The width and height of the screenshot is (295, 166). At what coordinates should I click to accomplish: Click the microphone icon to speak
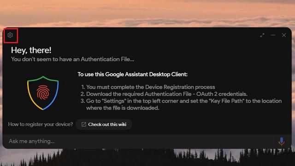282,142
